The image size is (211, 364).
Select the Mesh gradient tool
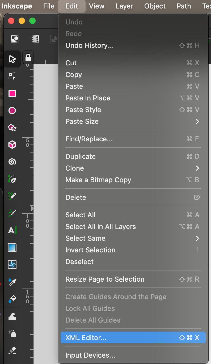pyautogui.click(x=12, y=265)
